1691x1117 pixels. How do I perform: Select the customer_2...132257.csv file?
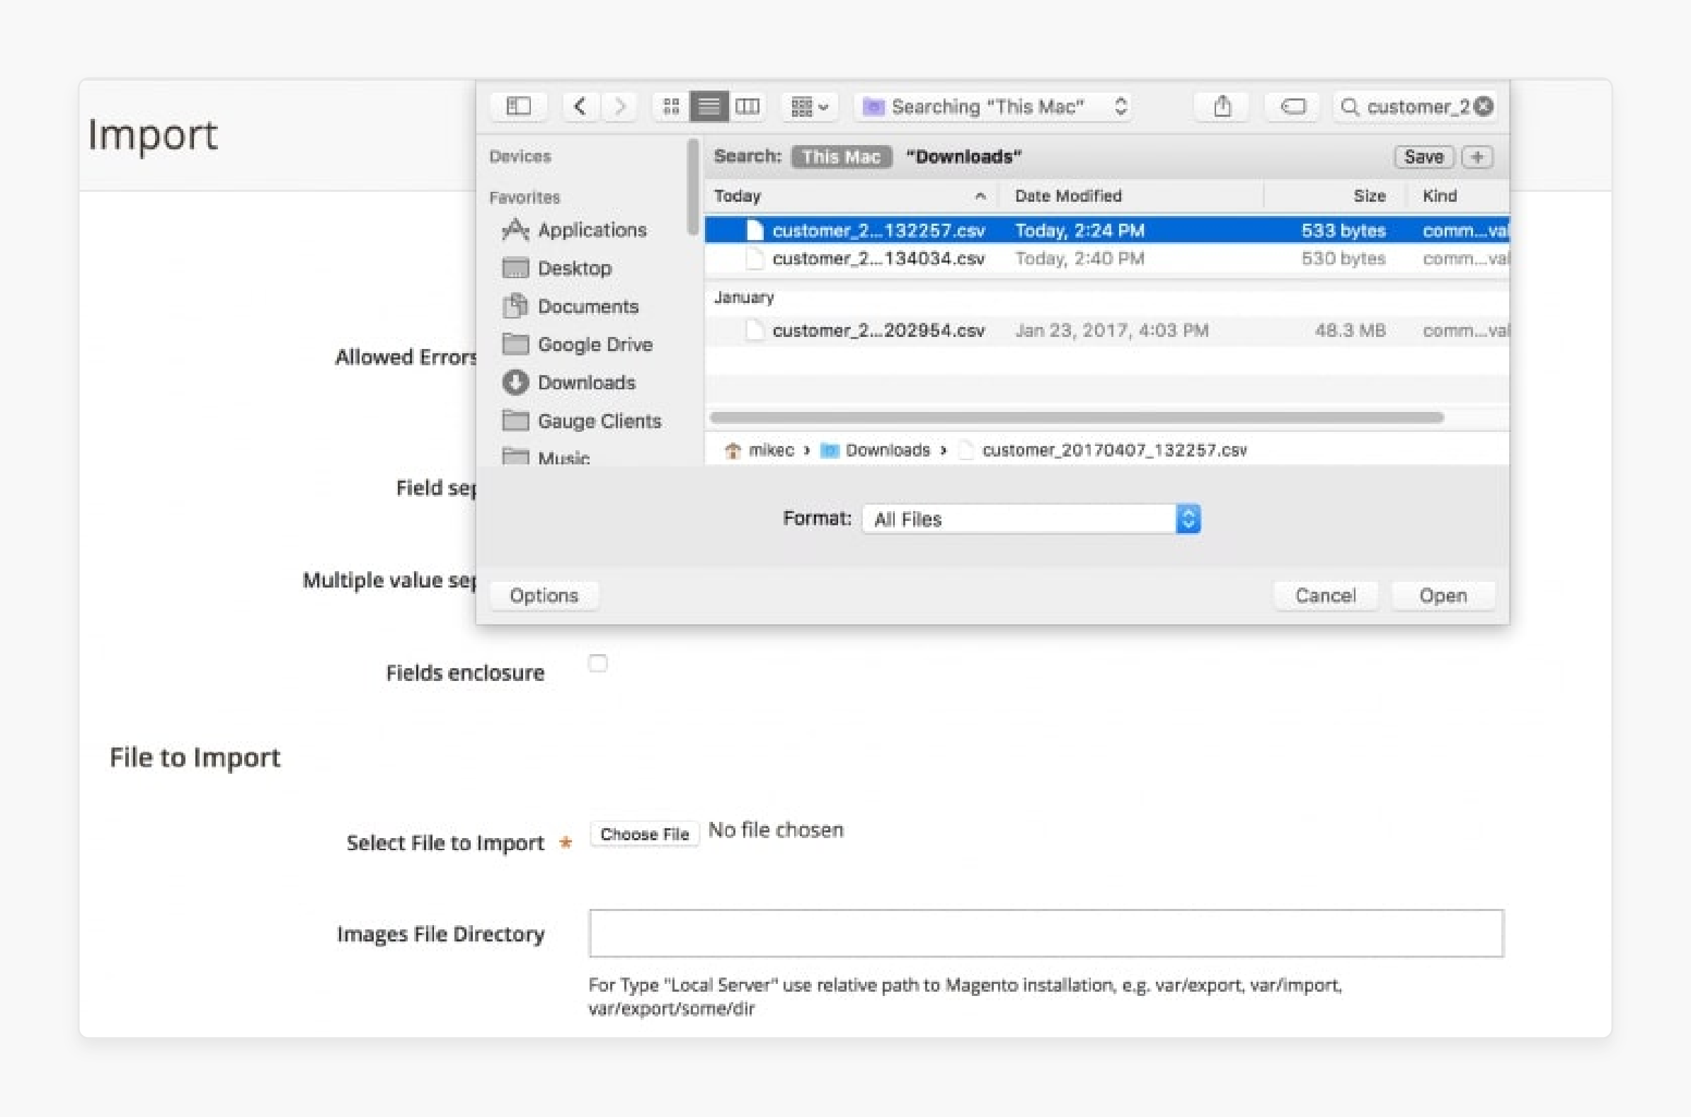pyautogui.click(x=1106, y=230)
